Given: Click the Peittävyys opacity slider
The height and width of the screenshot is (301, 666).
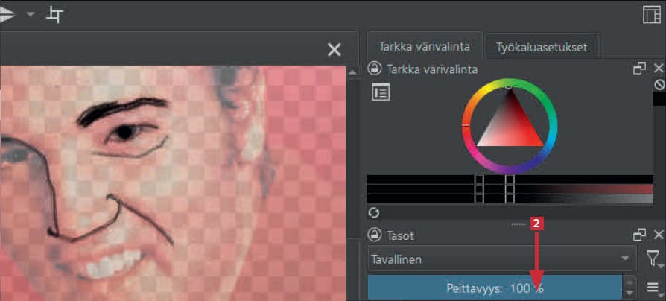Looking at the screenshot, I should (495, 288).
